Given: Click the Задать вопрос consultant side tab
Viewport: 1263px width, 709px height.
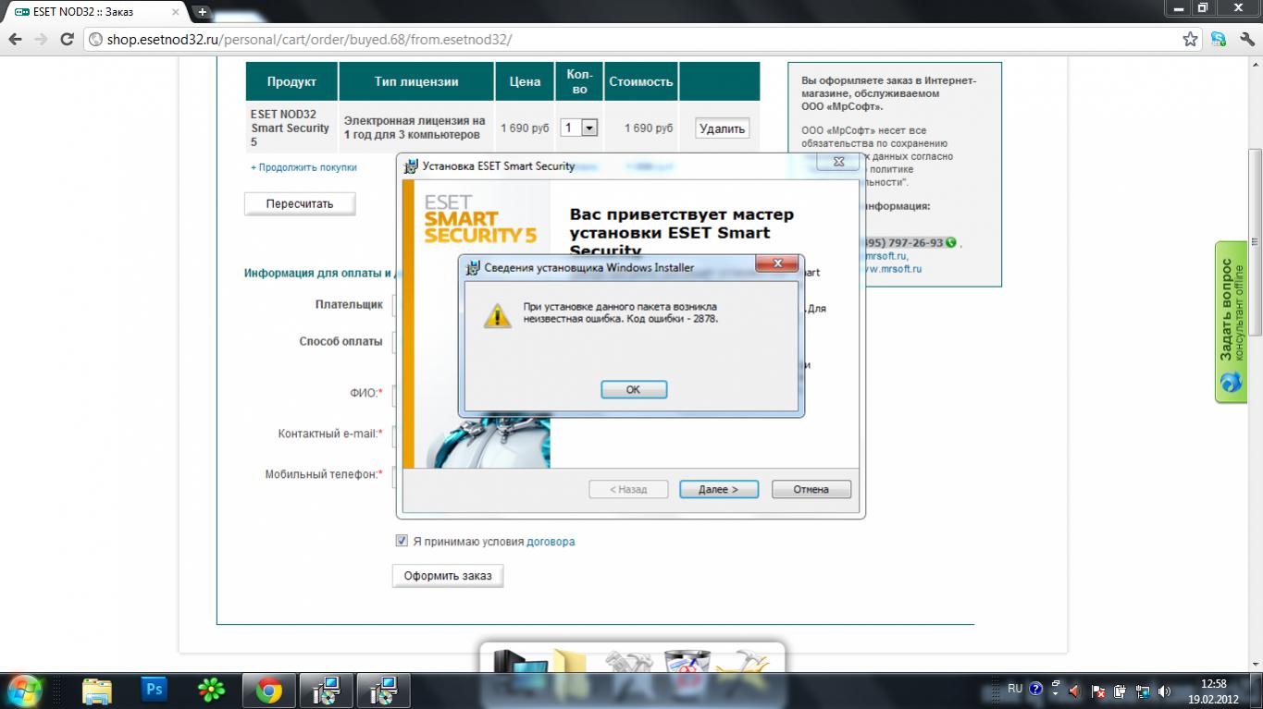Looking at the screenshot, I should tap(1232, 322).
